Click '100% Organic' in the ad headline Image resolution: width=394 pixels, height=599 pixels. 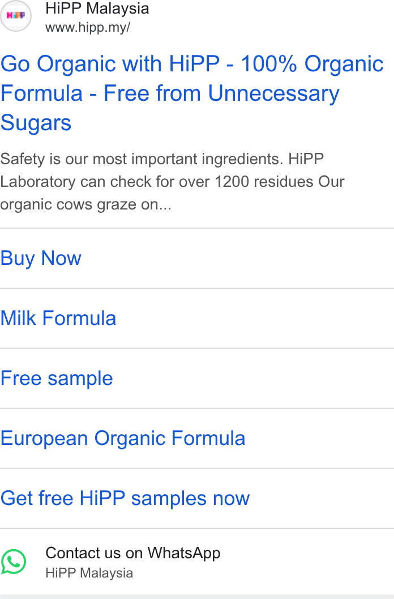tap(312, 63)
